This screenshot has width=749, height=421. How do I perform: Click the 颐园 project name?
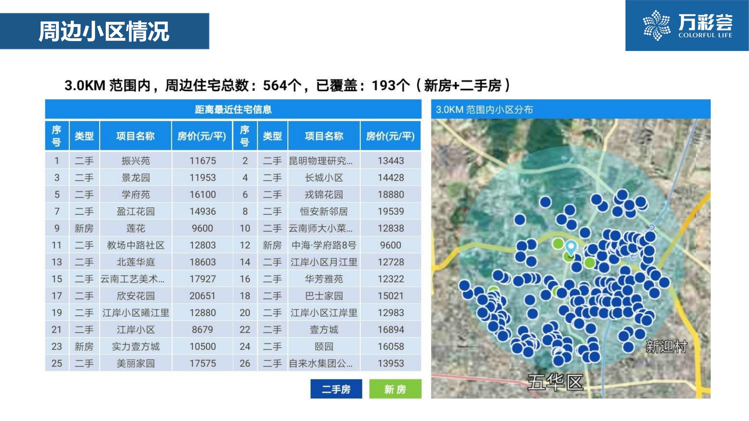point(324,346)
